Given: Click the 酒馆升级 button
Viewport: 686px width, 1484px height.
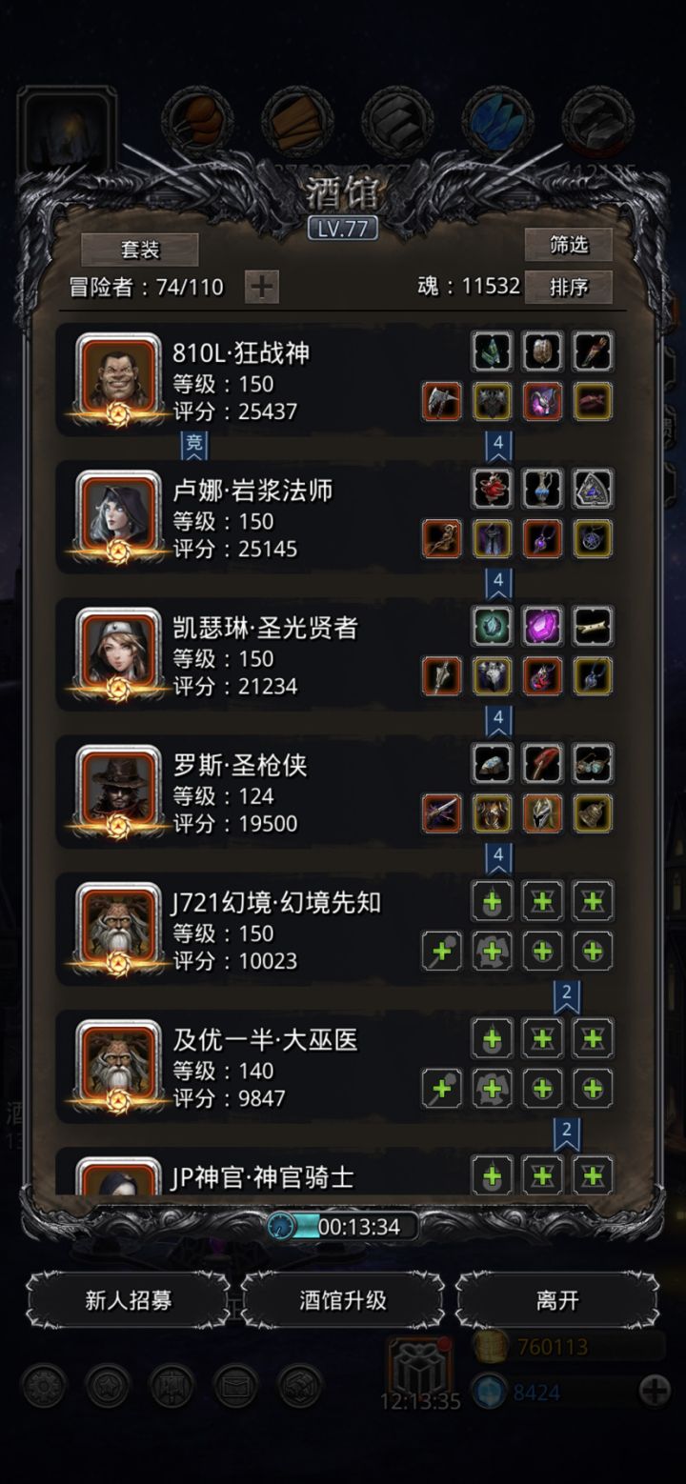Looking at the screenshot, I should (x=343, y=1300).
